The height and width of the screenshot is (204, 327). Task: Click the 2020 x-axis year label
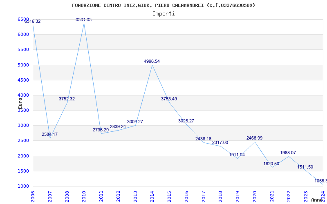point(255,197)
